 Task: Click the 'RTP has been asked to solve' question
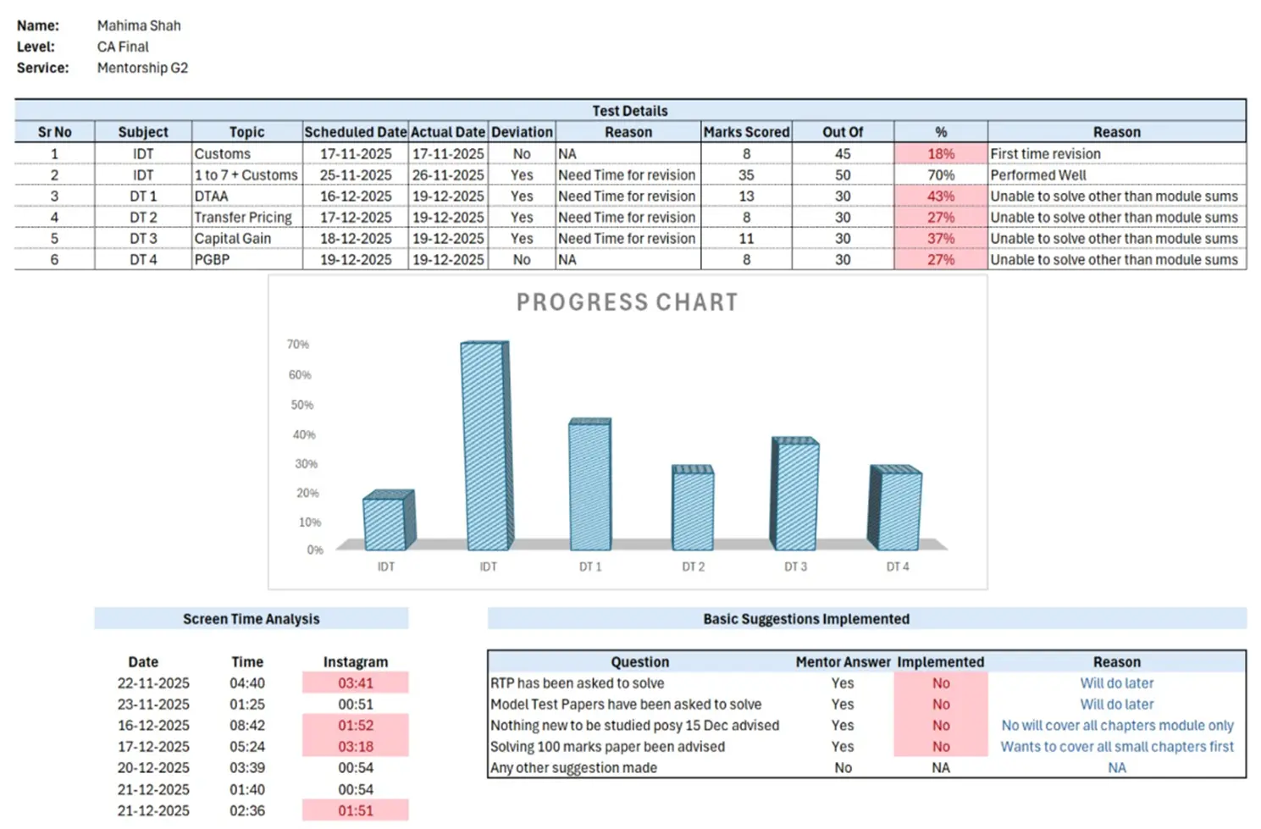click(x=577, y=683)
